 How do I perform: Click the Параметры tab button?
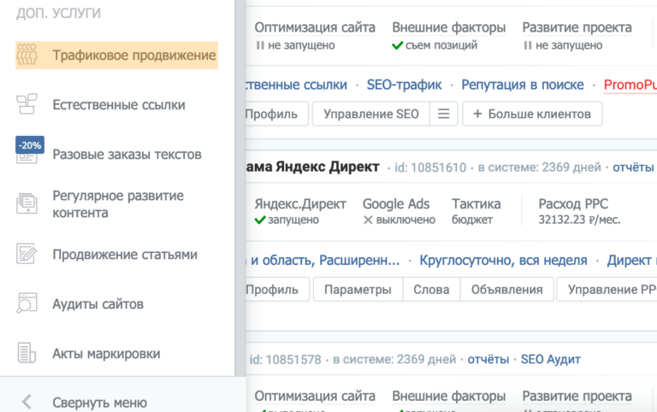(358, 289)
